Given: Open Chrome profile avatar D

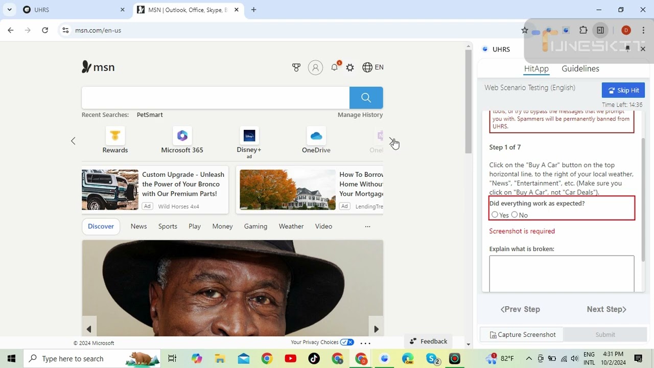Looking at the screenshot, I should pyautogui.click(x=626, y=30).
